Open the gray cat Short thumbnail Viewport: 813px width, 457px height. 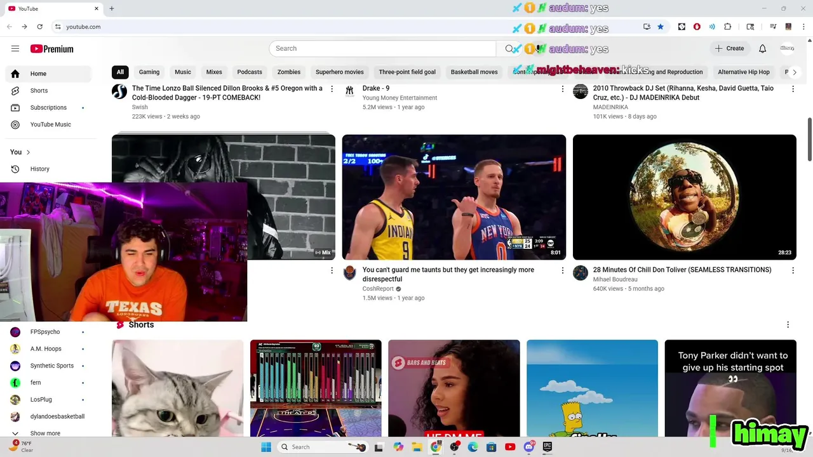pyautogui.click(x=178, y=388)
